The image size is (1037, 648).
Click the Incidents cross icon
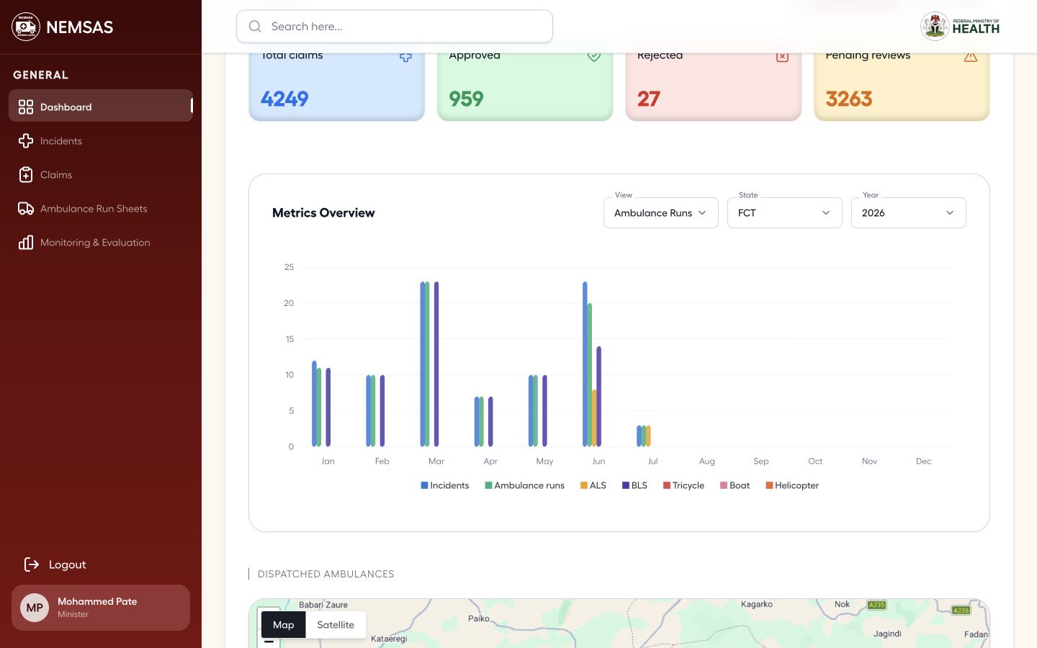26,141
